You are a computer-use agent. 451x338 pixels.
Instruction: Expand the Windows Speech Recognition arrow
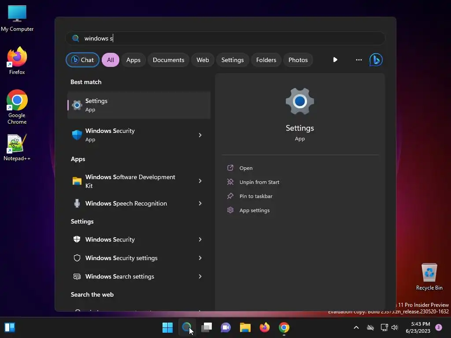[x=200, y=203]
